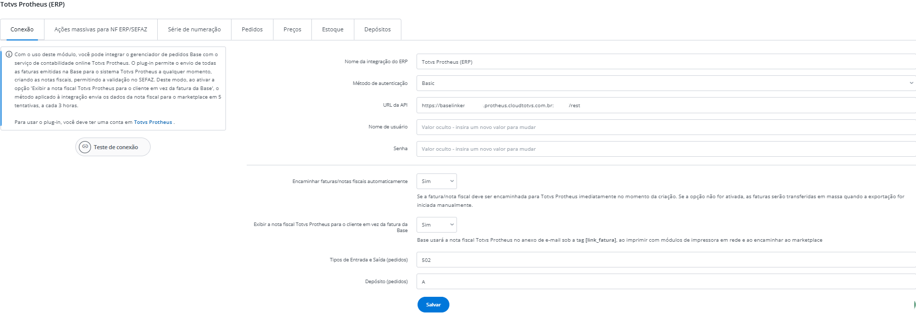Viewport: 916px width, 315px height.
Task: Select the Depósito (pedidos) input field
Action: click(x=666, y=282)
